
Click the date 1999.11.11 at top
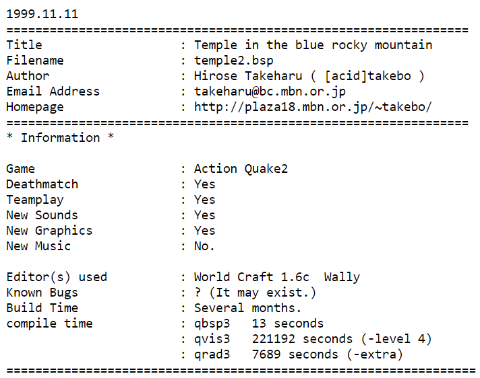[42, 14]
